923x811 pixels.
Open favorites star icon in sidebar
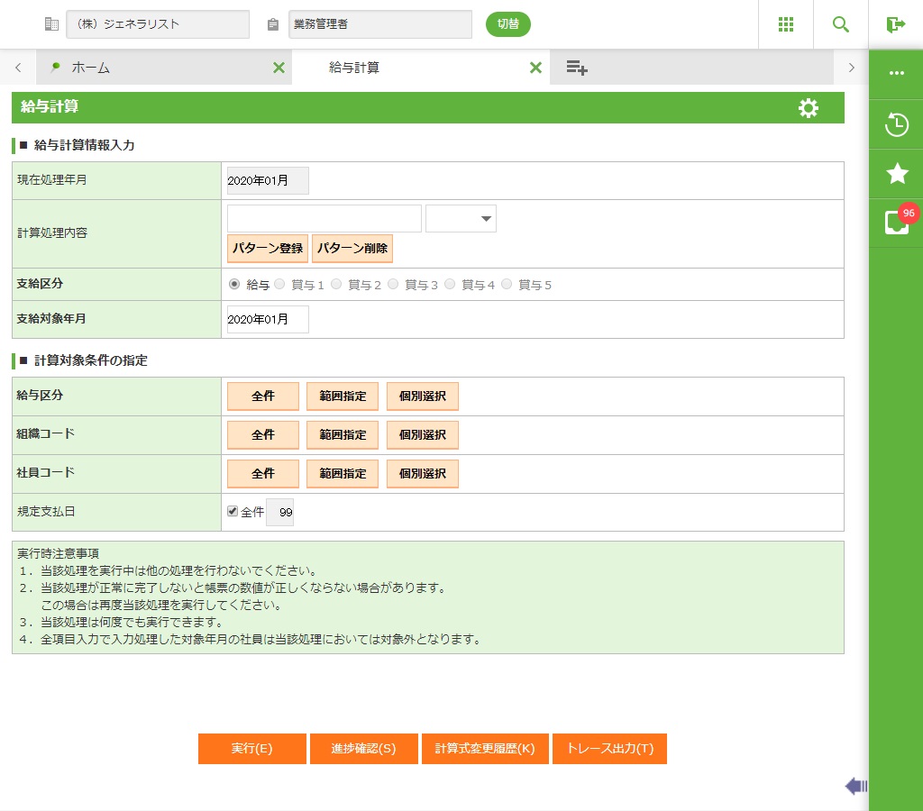click(x=896, y=174)
